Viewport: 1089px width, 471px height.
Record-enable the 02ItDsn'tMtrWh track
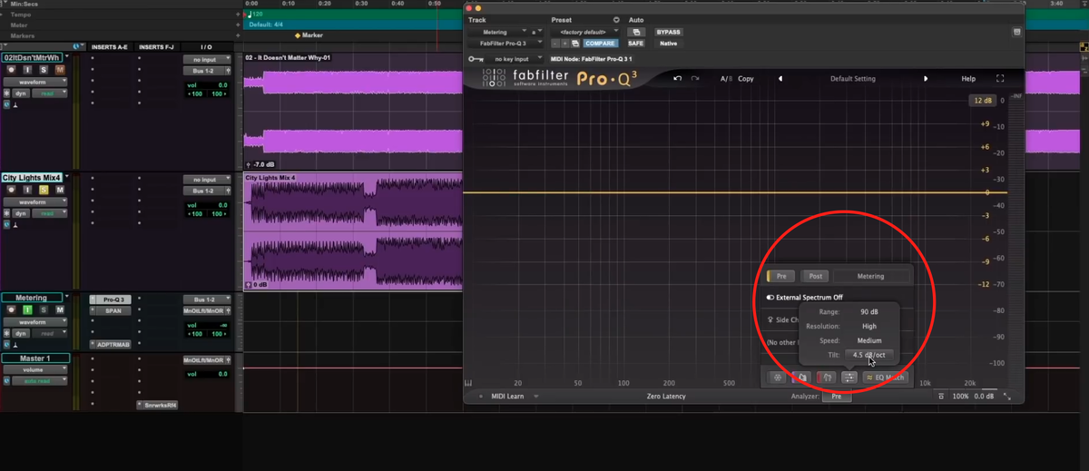click(x=12, y=70)
